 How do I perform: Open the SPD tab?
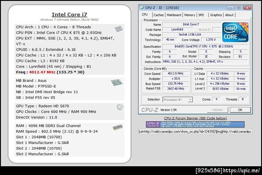(x=201, y=15)
